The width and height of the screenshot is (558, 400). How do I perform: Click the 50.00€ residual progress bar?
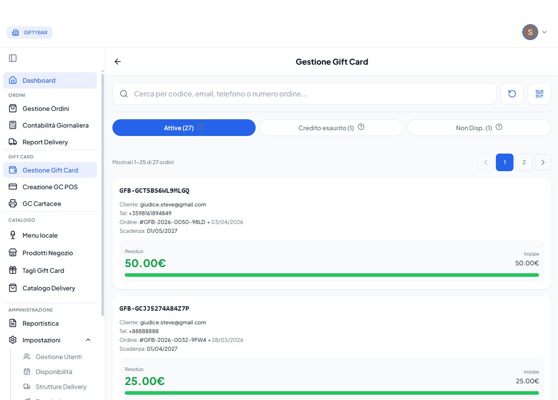pos(332,275)
